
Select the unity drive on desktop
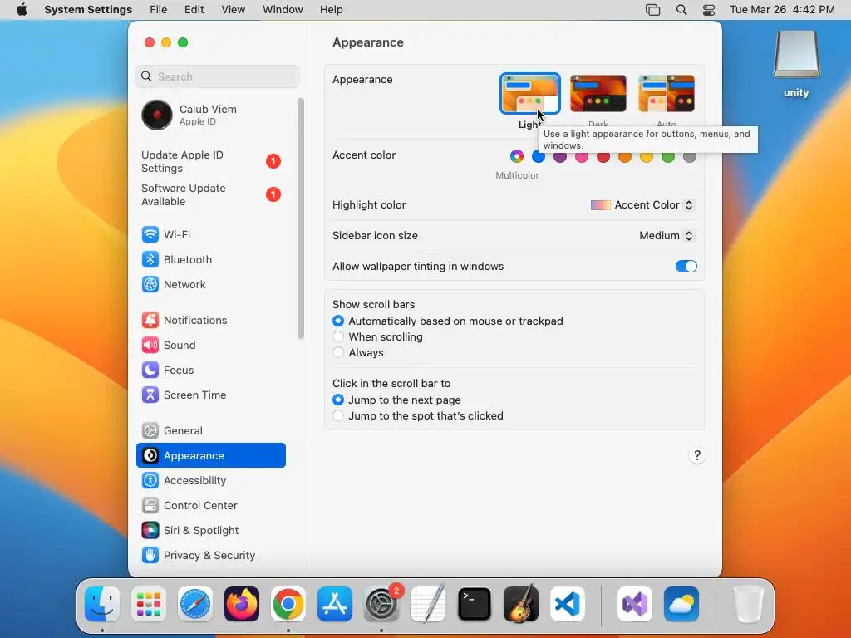[x=796, y=64]
